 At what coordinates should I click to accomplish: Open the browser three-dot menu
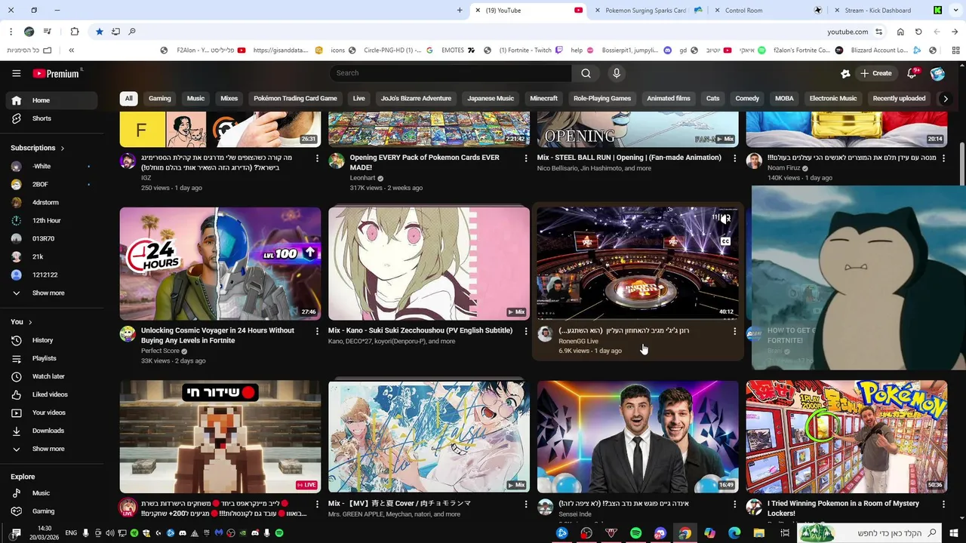tap(11, 32)
